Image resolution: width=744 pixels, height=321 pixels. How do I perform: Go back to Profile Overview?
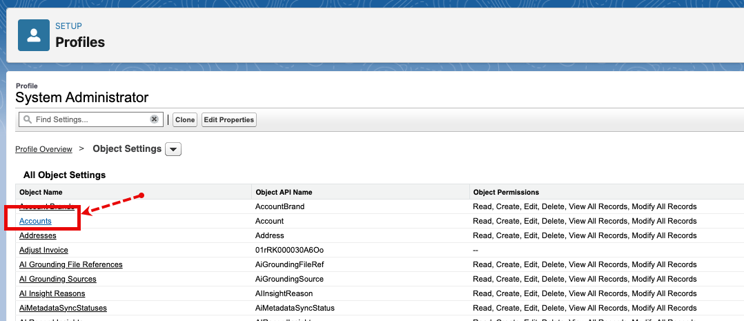(x=43, y=149)
